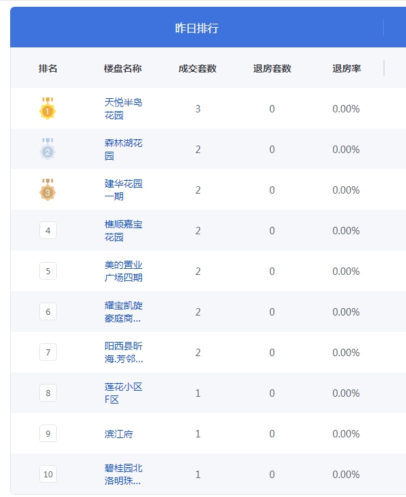
Task: Click the 退房套数 column header
Action: (x=272, y=68)
